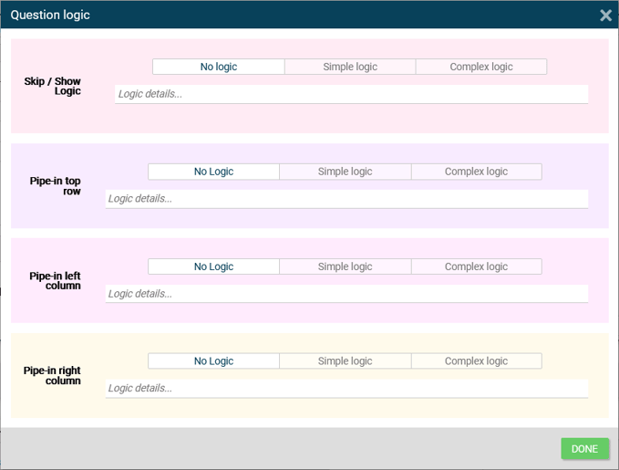This screenshot has height=470, width=619.
Task: Focus Pipe-in left column logic details field
Action: [x=346, y=294]
